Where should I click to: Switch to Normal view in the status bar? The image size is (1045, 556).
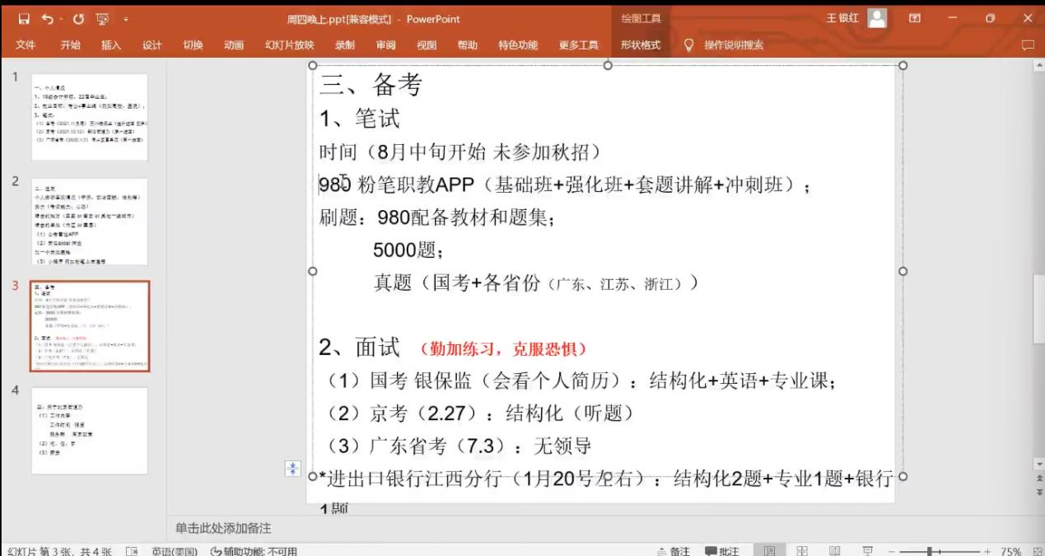coord(769,551)
